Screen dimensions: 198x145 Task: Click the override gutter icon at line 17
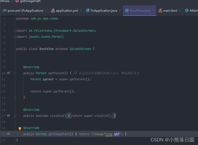(9, 116)
